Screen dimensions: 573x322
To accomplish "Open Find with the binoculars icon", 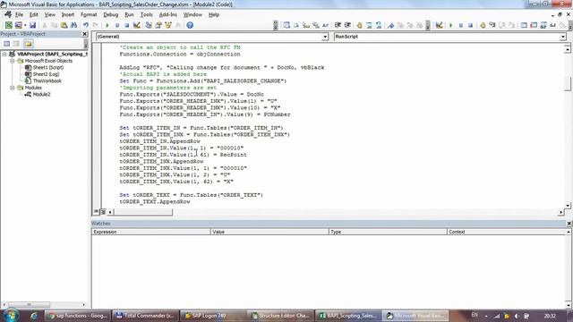I will pos(73,25).
